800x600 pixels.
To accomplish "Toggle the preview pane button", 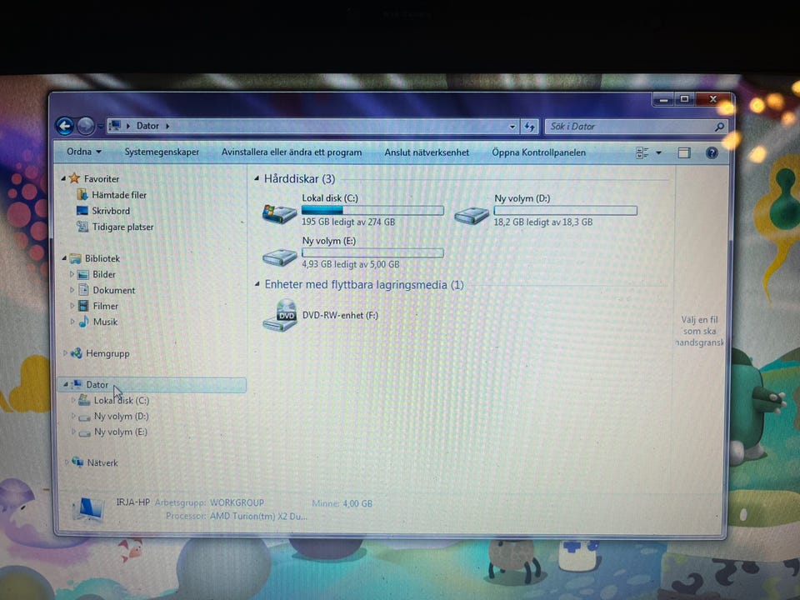I will tap(683, 152).
